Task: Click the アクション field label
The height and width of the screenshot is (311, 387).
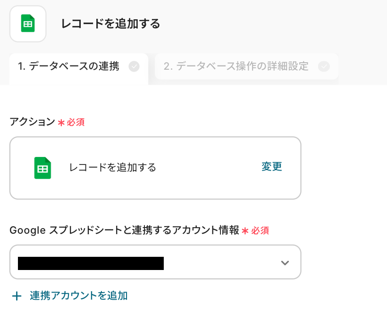Action: [x=33, y=122]
